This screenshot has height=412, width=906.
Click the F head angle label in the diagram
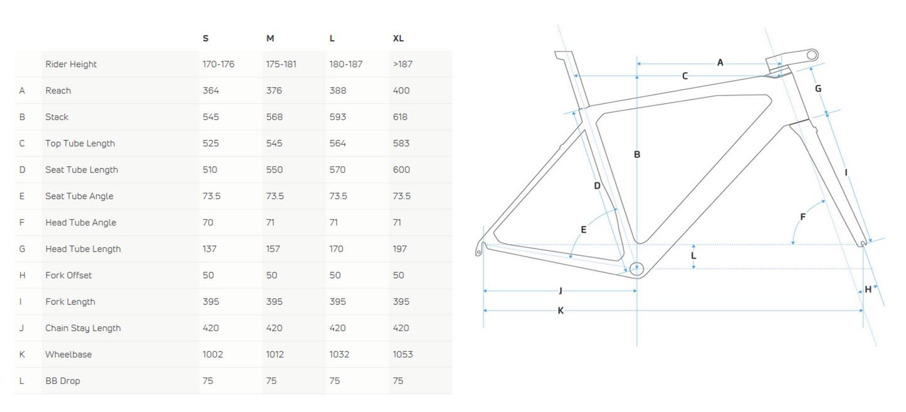click(803, 217)
